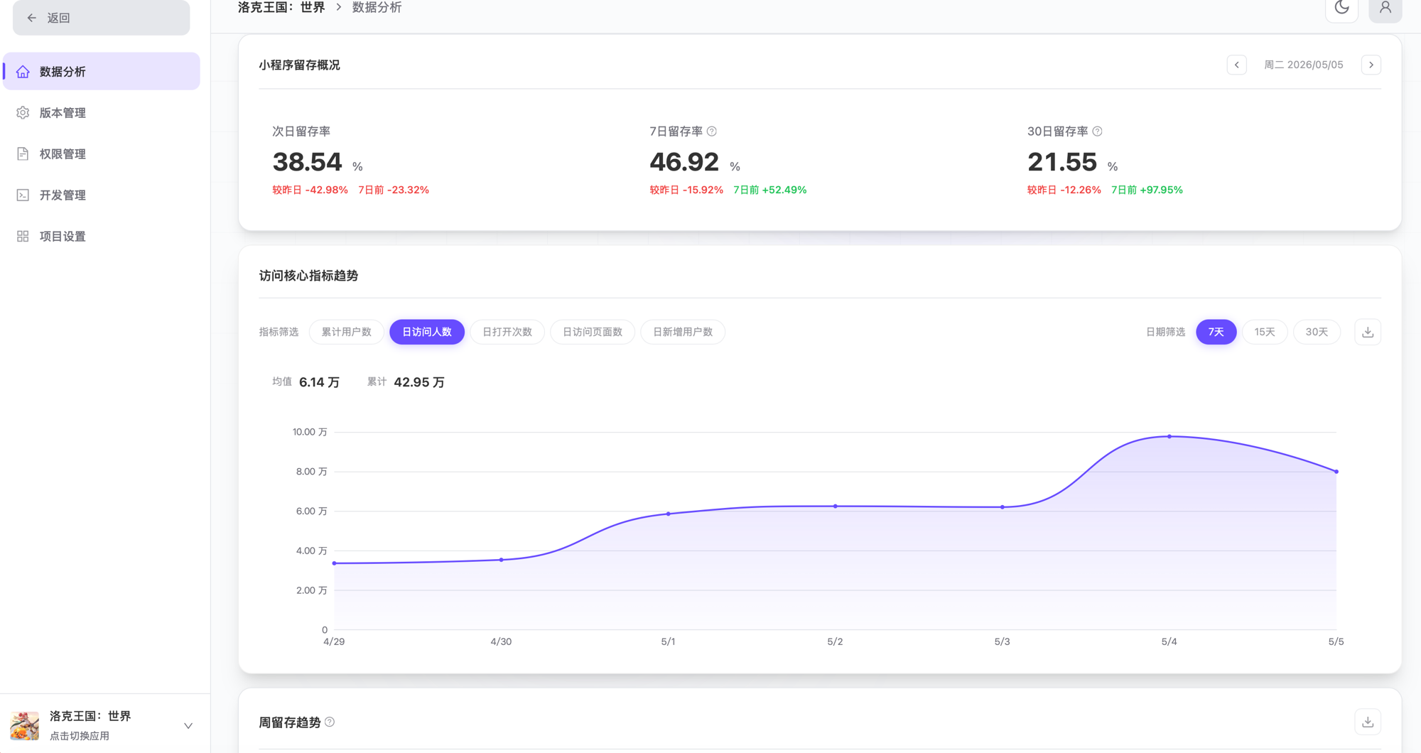Image resolution: width=1421 pixels, height=753 pixels.
Task: Click the help icon next to 30日留存率
Action: click(x=1097, y=131)
